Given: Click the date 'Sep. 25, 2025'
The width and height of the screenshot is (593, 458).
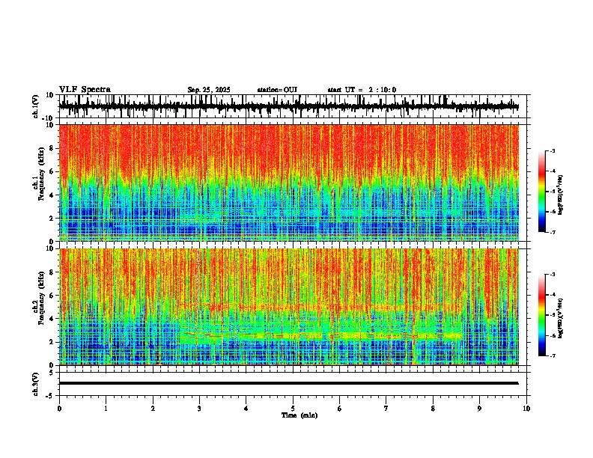Looking at the screenshot, I should (209, 90).
